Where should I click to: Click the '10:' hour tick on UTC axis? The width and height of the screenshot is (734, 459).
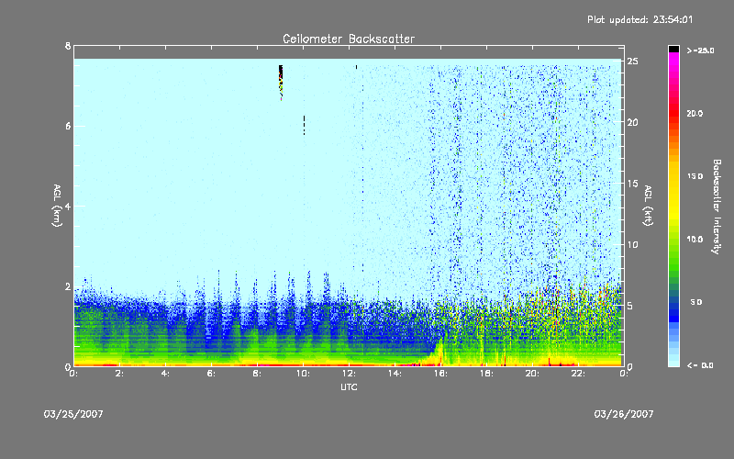point(303,374)
